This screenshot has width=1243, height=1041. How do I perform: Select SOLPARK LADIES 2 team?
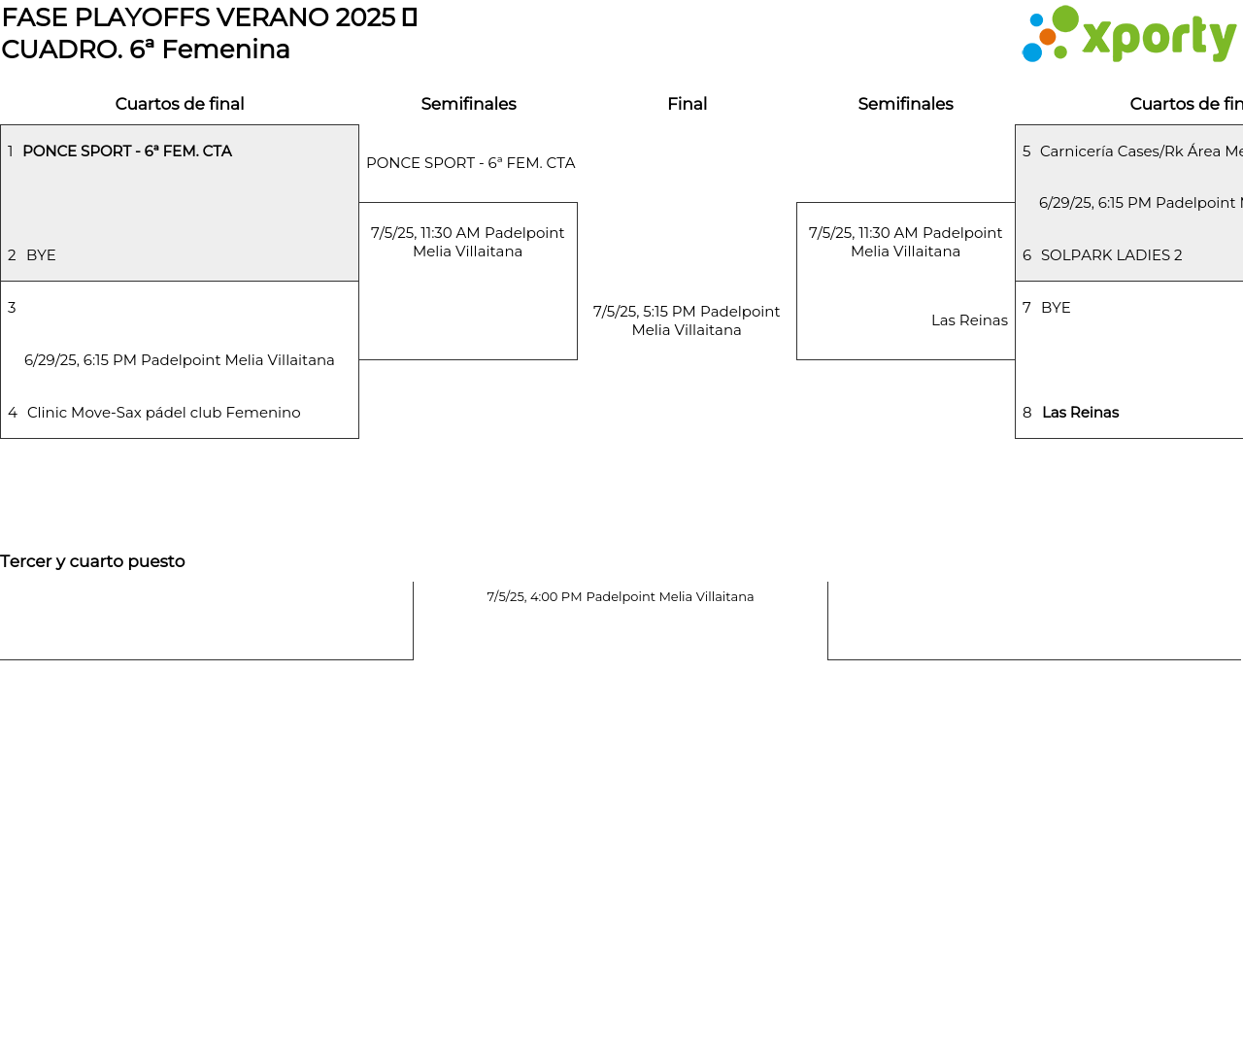click(x=1111, y=255)
